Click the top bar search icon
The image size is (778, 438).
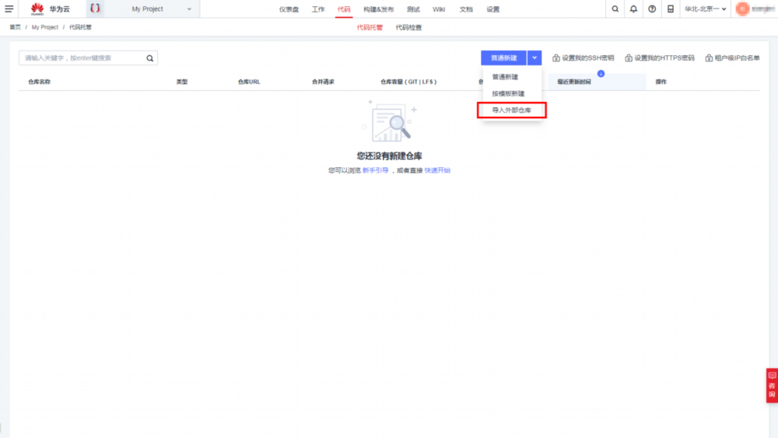point(615,9)
